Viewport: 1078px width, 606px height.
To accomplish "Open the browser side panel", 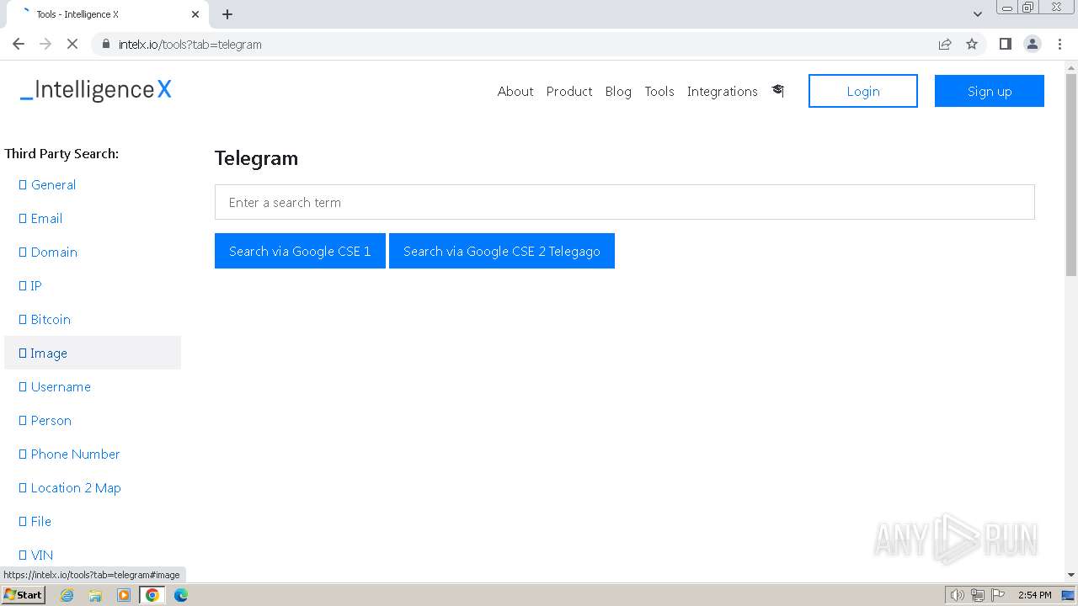I will pos(1005,44).
